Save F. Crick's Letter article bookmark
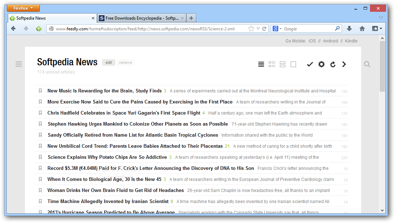The image size is (395, 223). 40,168
